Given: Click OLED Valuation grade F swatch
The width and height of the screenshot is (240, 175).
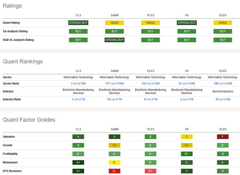Looking at the screenshot, I should pyautogui.click(x=223, y=137).
